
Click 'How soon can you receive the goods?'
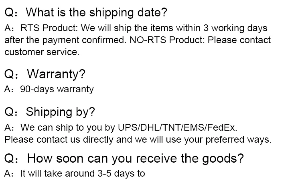click(135, 158)
